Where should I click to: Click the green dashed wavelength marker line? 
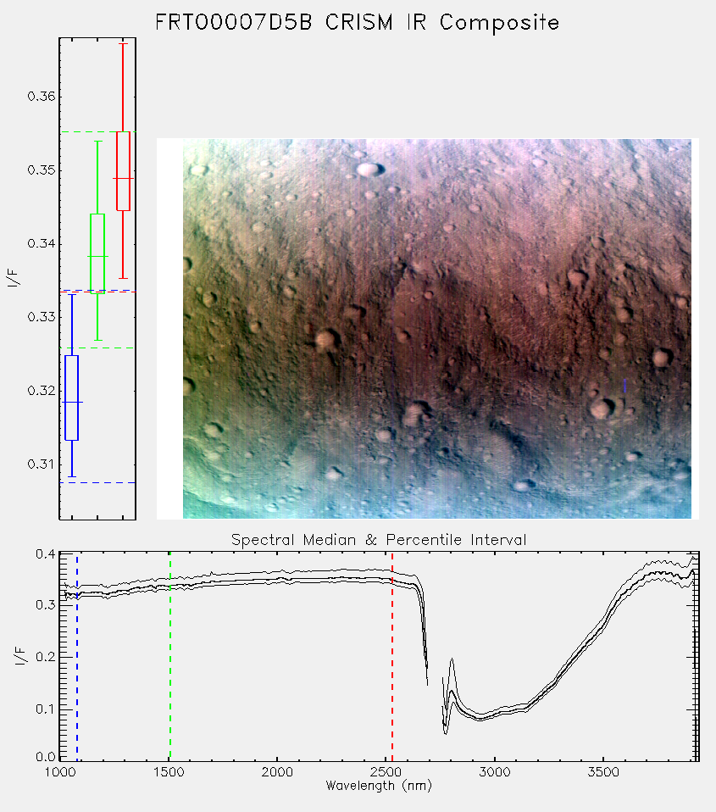pyautogui.click(x=170, y=657)
